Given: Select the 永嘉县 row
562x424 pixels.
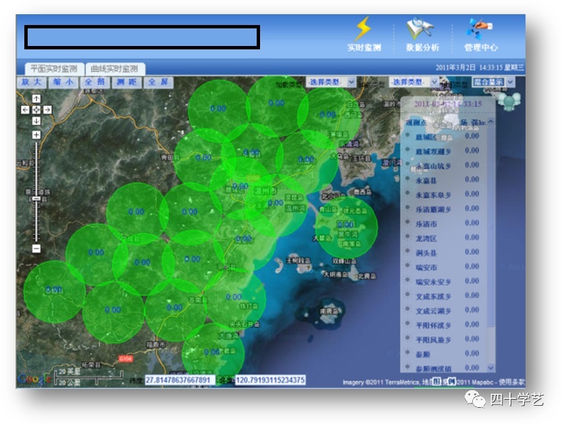Looking at the screenshot, I should pos(444,180).
